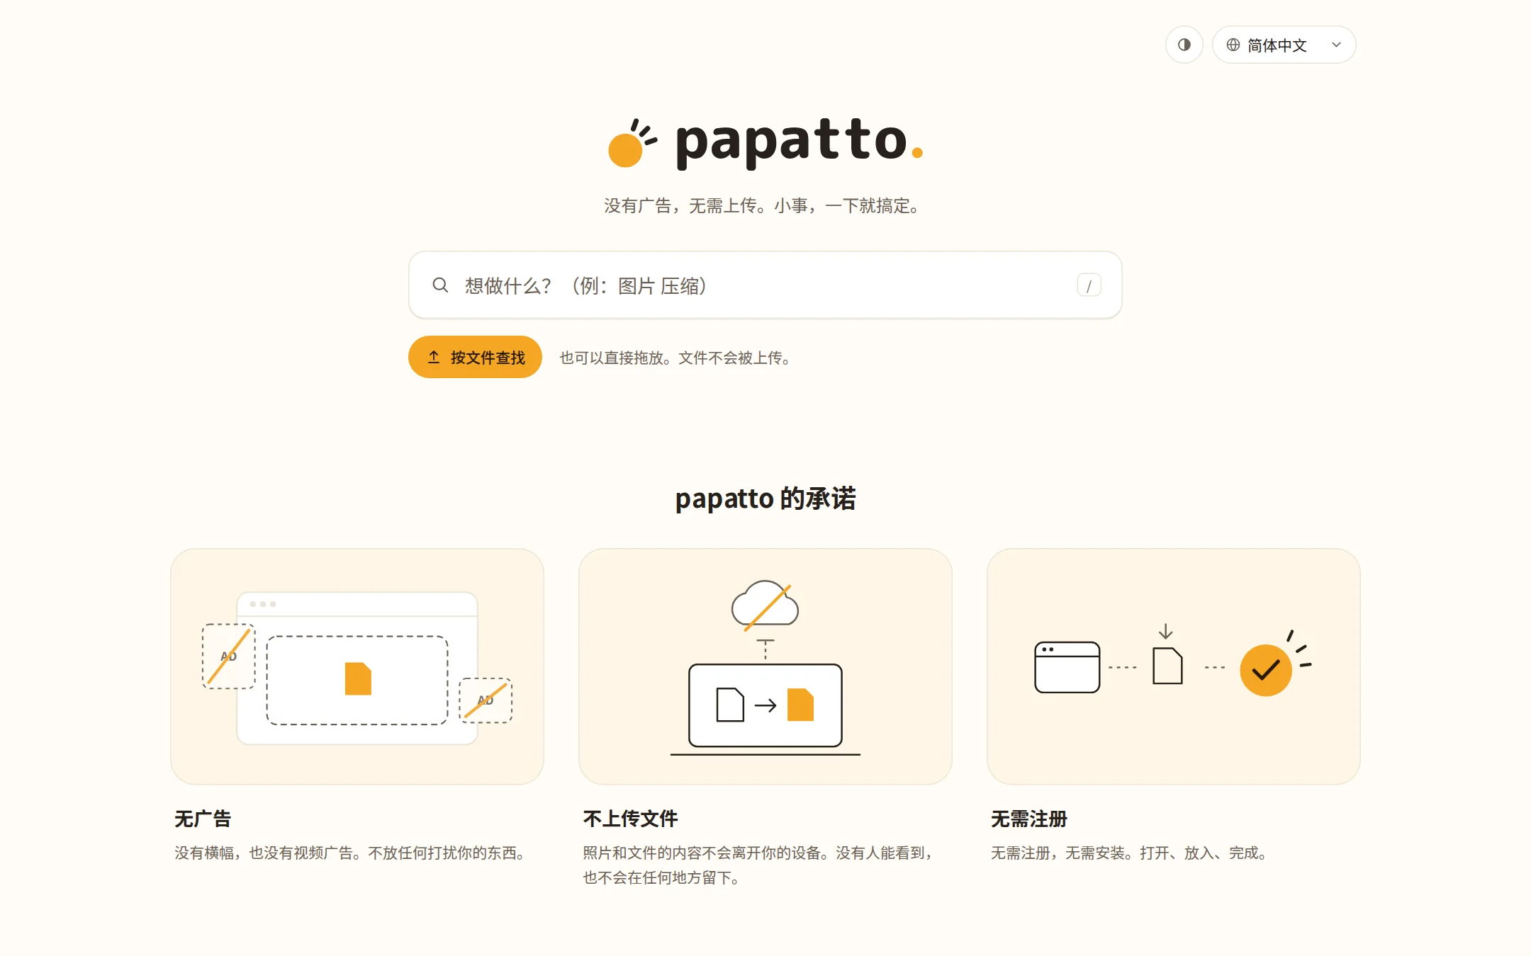The height and width of the screenshot is (956, 1531).
Task: Toggle the dark/light theme button
Action: coord(1184,45)
